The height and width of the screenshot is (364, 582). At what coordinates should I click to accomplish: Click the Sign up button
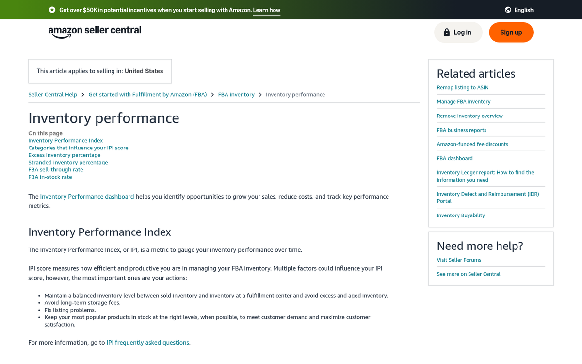pos(511,32)
